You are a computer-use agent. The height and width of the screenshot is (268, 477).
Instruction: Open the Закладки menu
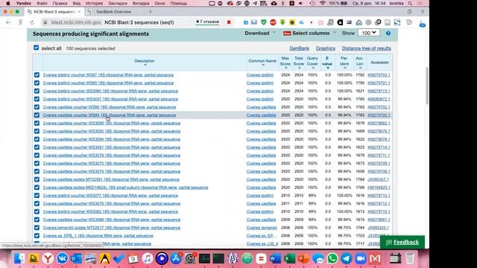tap(118, 3)
